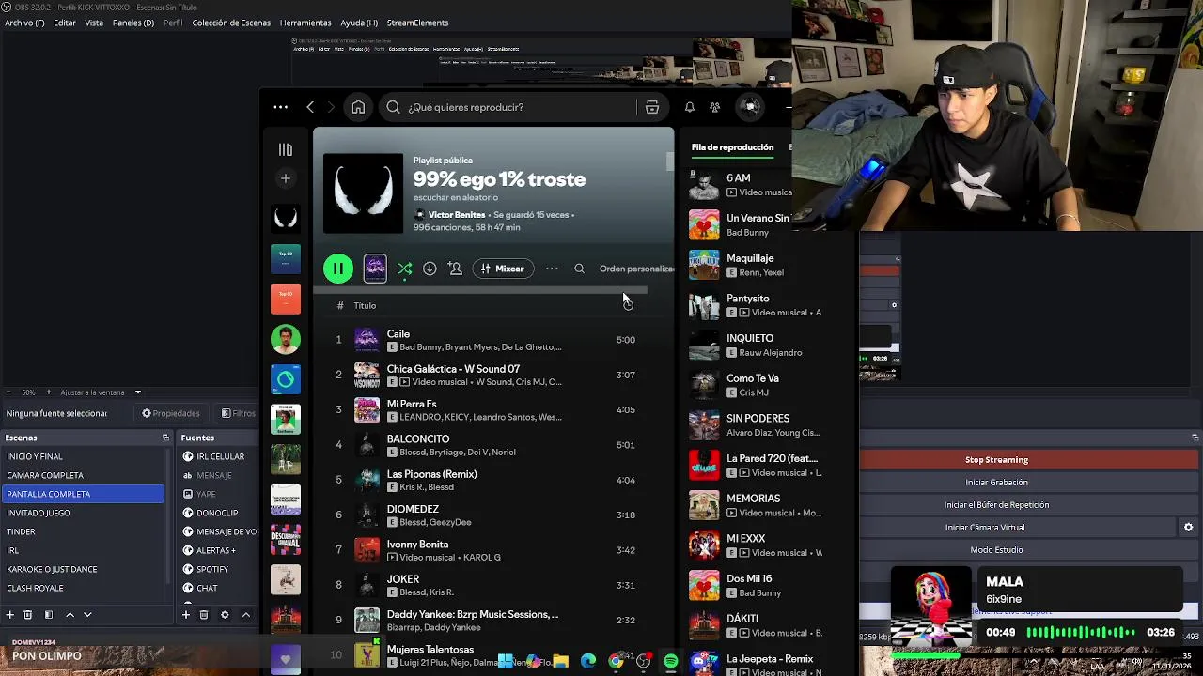Pop out the Escenas dock
1203x676 pixels.
point(165,438)
